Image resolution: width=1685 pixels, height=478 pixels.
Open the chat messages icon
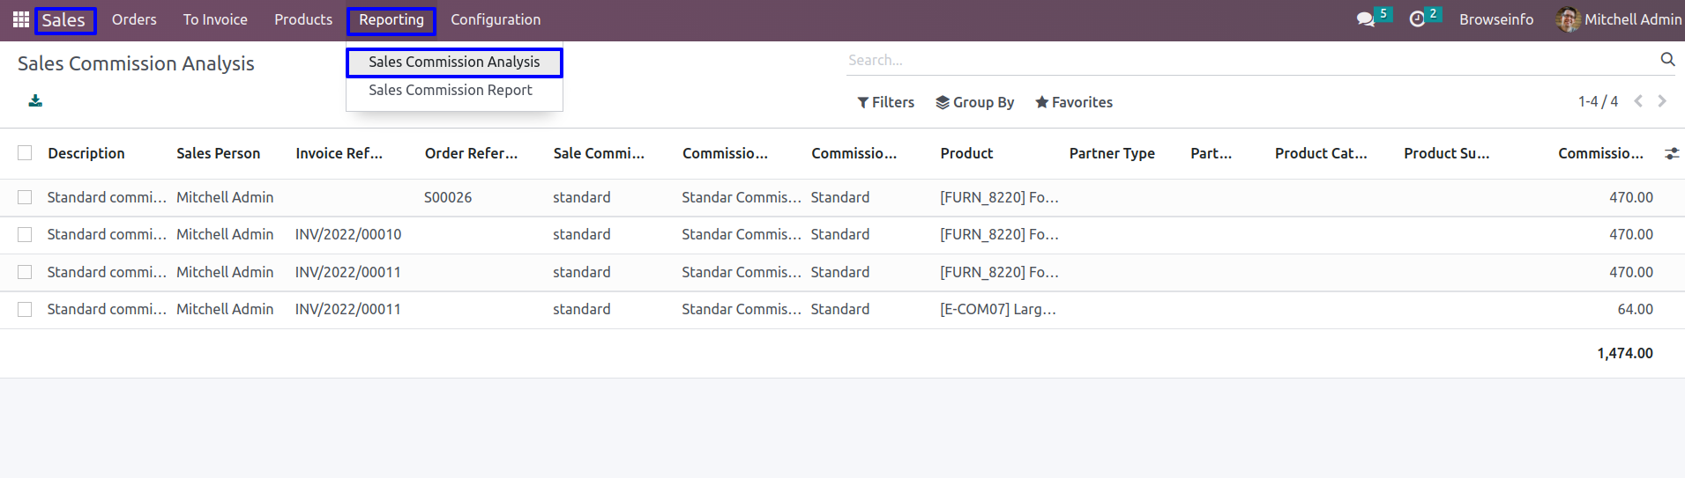(x=1366, y=19)
